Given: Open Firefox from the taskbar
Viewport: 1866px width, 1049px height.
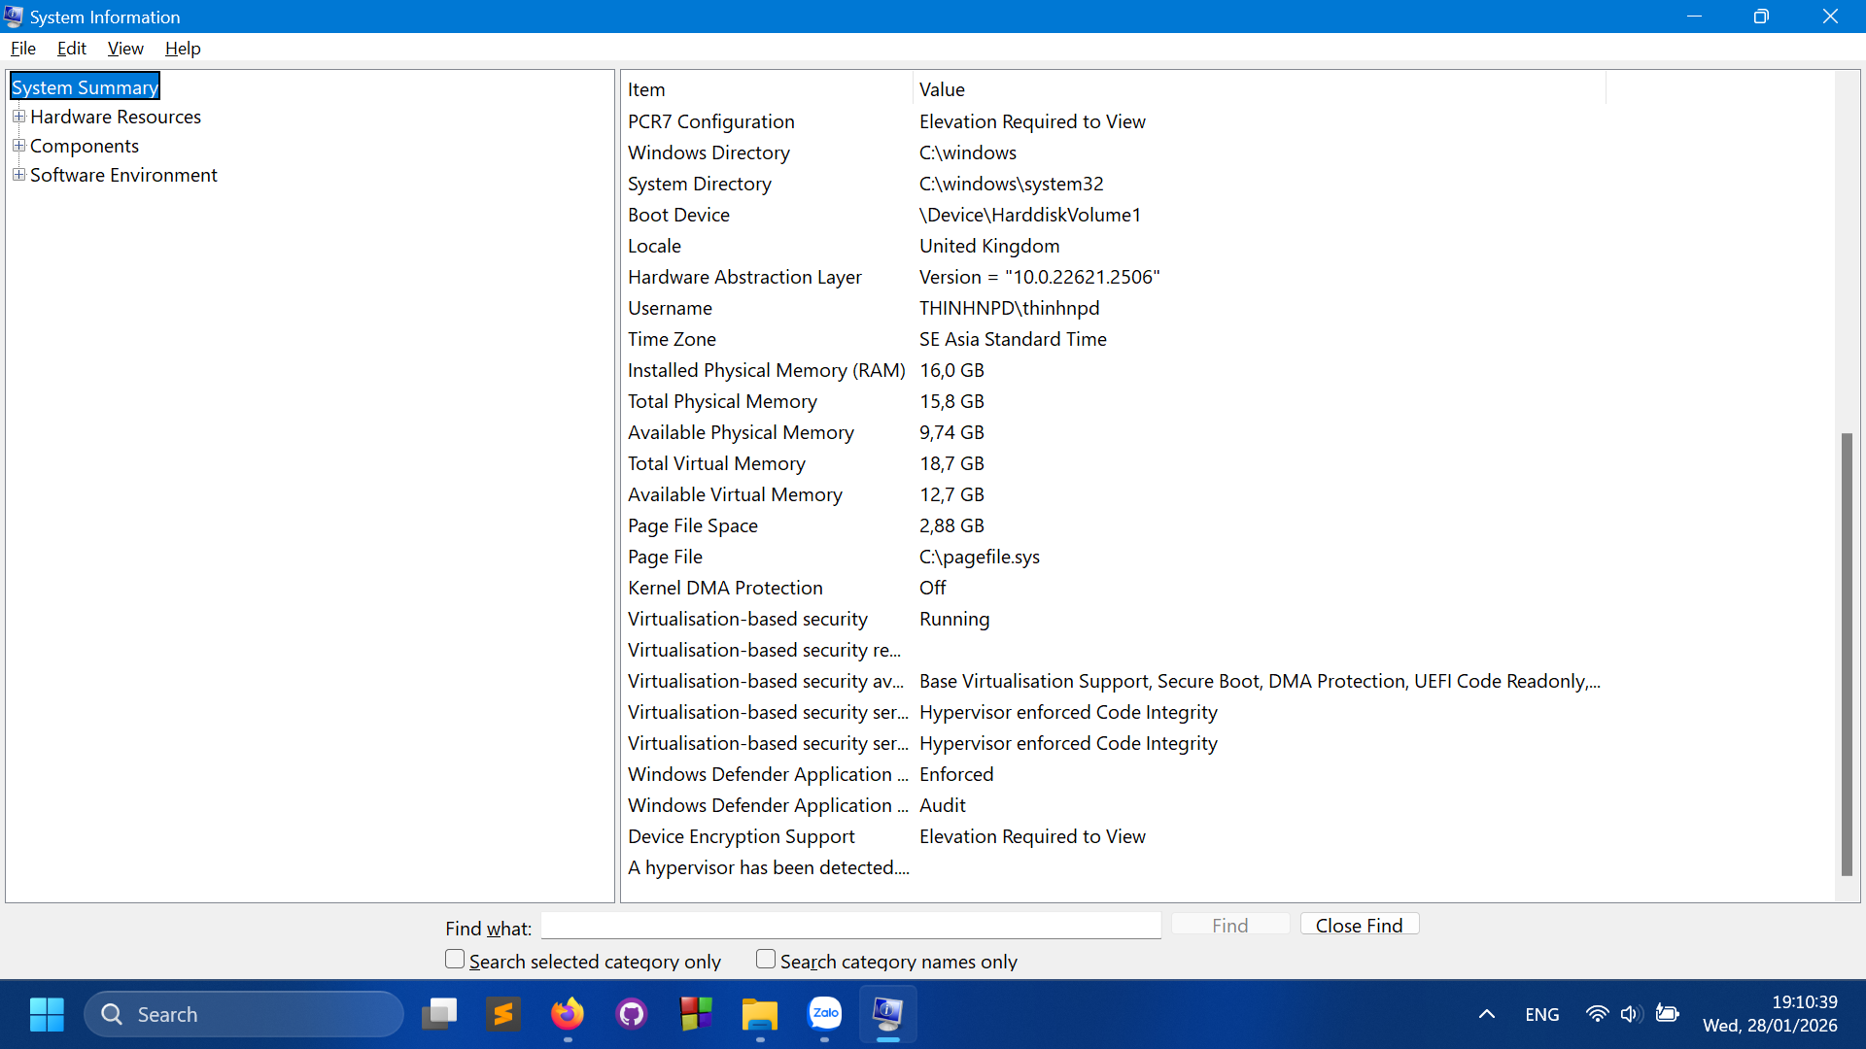Looking at the screenshot, I should pyautogui.click(x=568, y=1014).
